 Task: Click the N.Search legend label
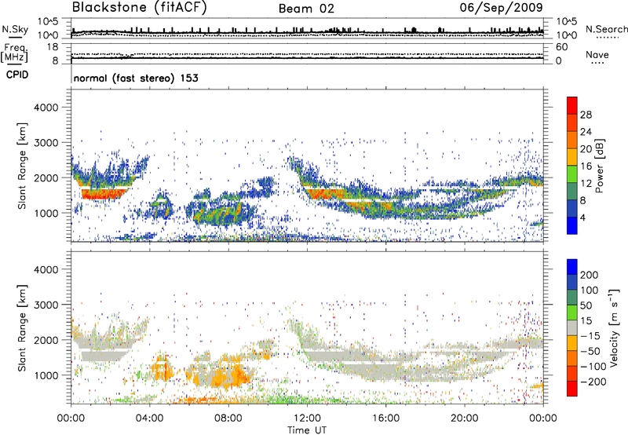coord(606,29)
